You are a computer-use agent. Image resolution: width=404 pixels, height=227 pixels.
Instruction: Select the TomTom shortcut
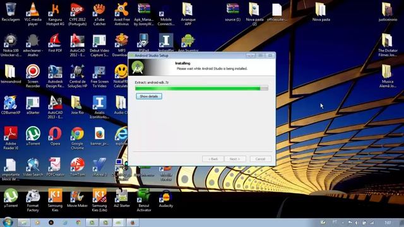(77, 167)
